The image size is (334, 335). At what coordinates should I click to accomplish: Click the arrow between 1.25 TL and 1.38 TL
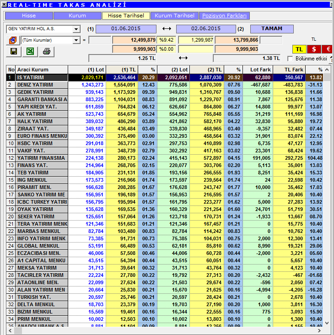pyautogui.click(x=183, y=58)
